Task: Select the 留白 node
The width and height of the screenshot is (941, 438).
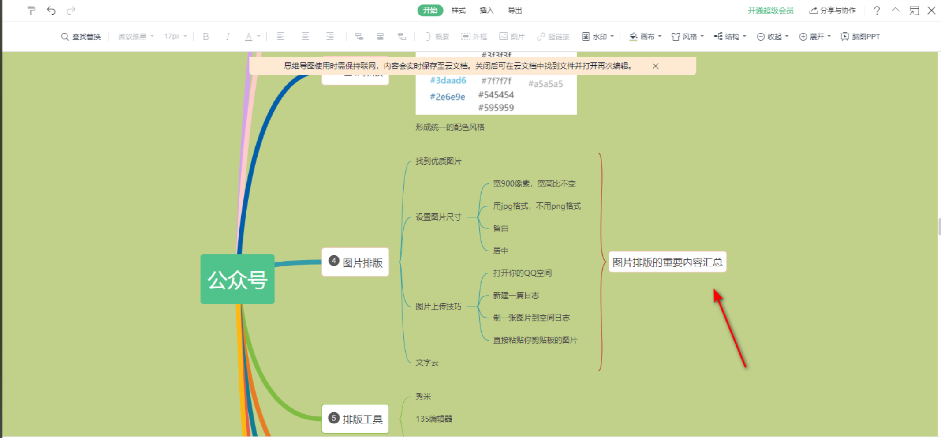Action: click(500, 228)
